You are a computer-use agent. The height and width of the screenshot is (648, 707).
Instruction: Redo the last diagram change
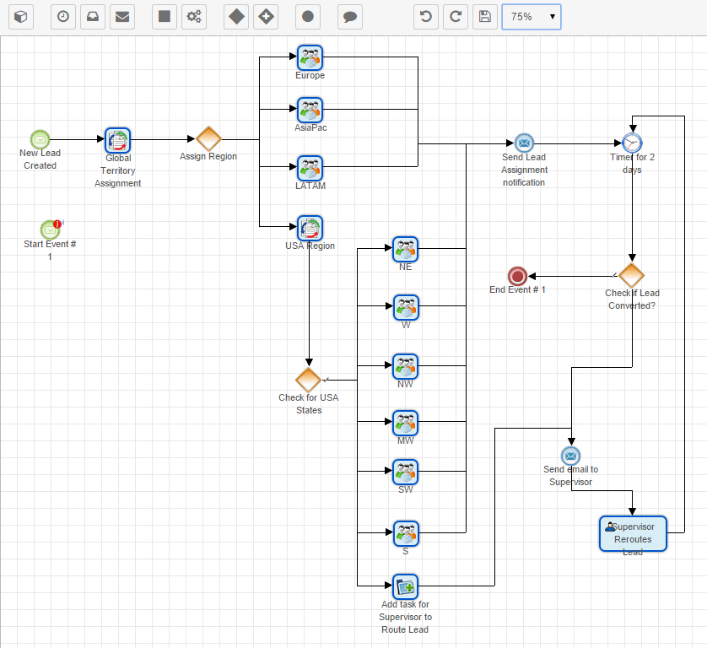tap(456, 17)
